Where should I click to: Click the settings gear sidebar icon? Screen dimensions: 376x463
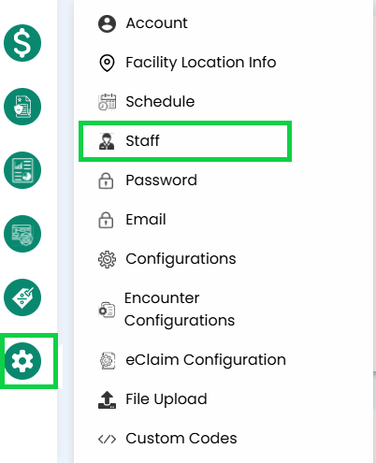coord(22,361)
